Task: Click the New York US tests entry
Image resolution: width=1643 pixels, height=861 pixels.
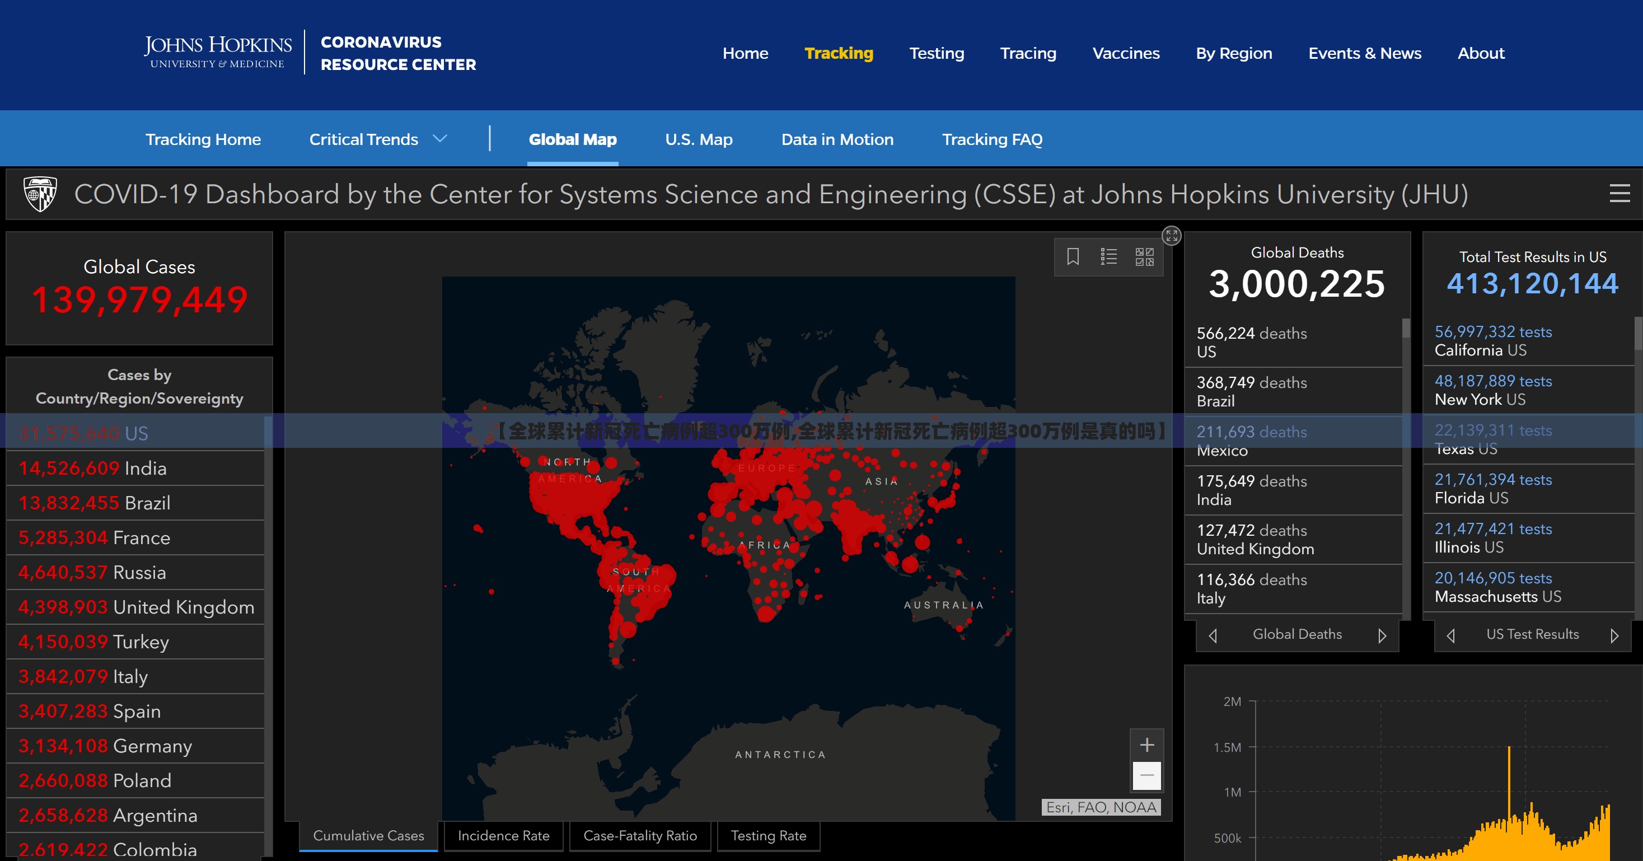Action: [x=1528, y=390]
